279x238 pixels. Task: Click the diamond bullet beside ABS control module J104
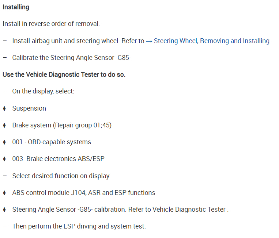coord(4,193)
